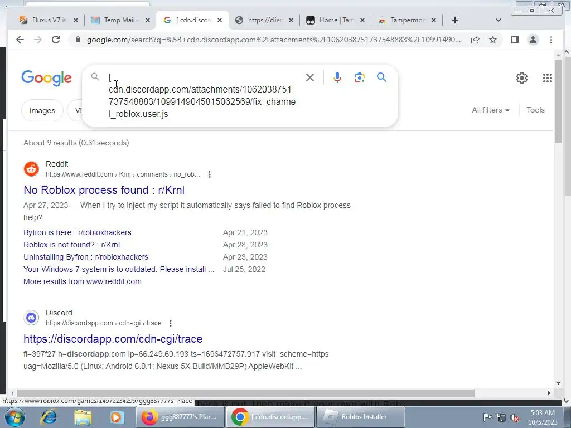
Task: Open the Windows Start menu
Action: (15, 417)
